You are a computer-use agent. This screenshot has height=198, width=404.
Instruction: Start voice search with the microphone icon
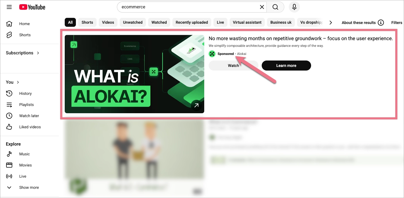point(294,7)
